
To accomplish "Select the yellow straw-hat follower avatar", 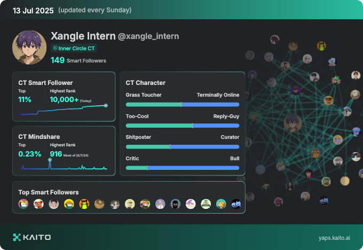I will point(69,204).
